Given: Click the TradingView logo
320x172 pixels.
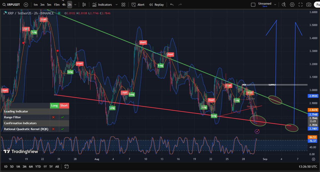Looking at the screenshot, I should (x=21, y=151).
